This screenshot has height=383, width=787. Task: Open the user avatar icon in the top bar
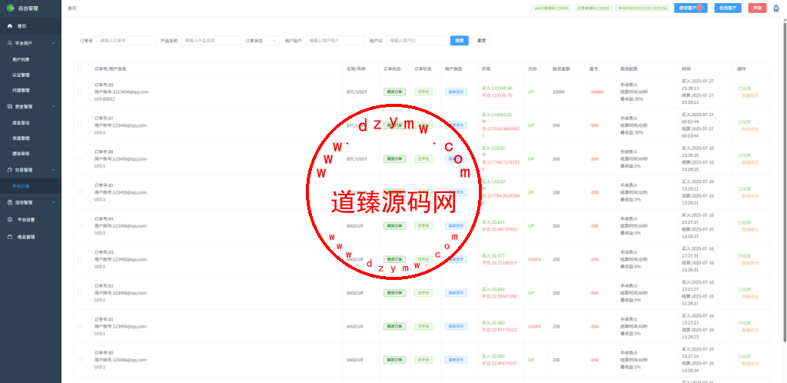coord(776,8)
